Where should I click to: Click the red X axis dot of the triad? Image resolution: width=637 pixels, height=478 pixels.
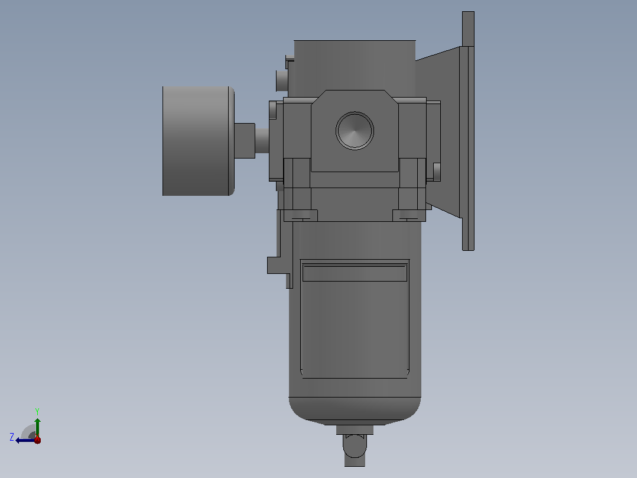pyautogui.click(x=37, y=440)
